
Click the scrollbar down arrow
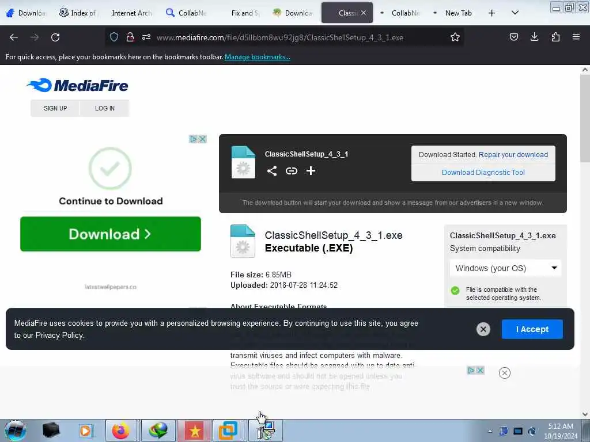point(585,414)
